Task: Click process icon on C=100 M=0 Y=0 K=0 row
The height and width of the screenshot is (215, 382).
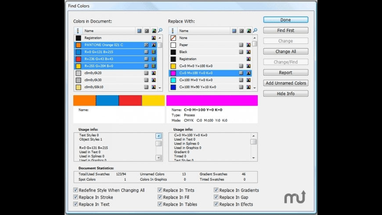Action: [x=241, y=80]
